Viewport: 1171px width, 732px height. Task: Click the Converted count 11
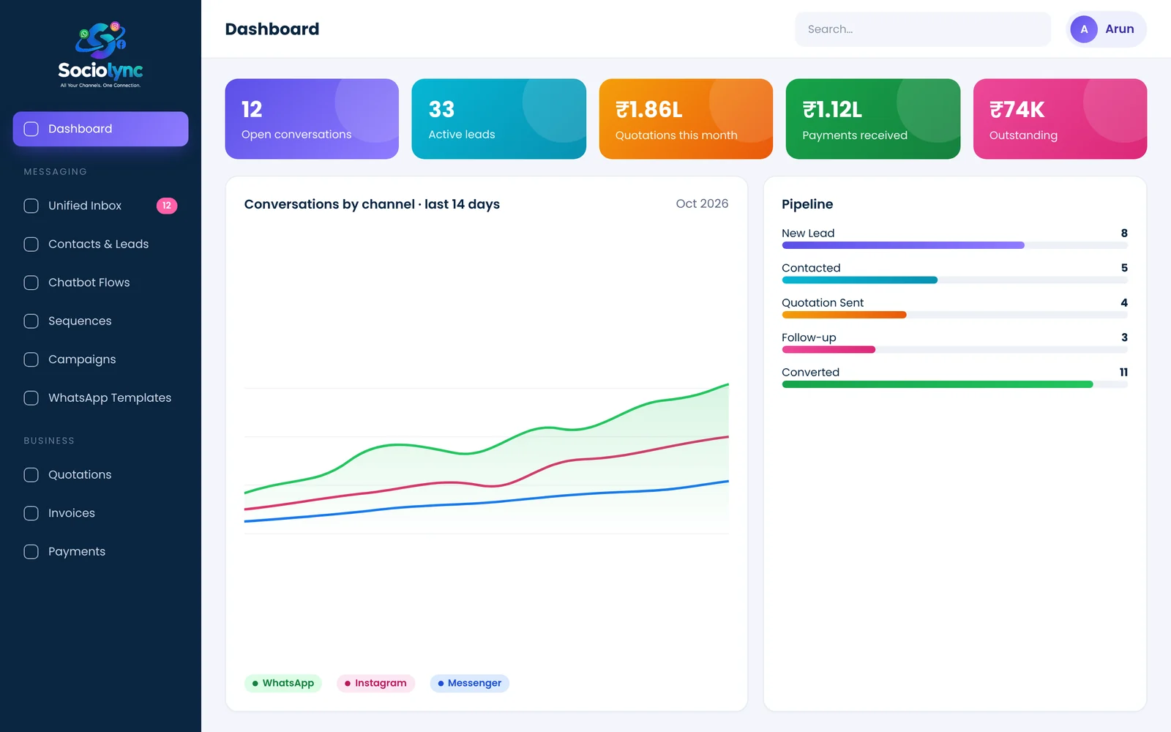[1123, 372]
